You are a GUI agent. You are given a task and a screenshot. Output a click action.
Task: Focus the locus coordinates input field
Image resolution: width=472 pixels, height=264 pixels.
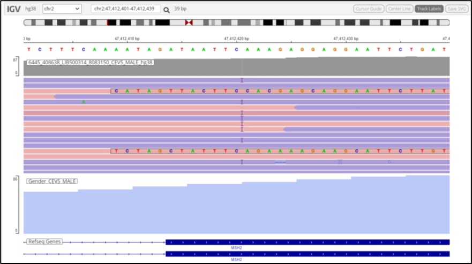click(125, 9)
